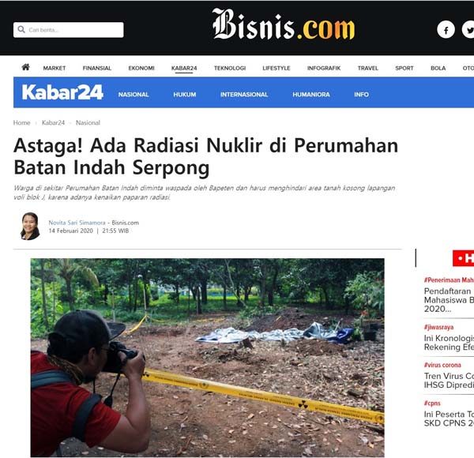The image size is (474, 458).
Task: Open the Facebook social icon
Action: coord(446,29)
